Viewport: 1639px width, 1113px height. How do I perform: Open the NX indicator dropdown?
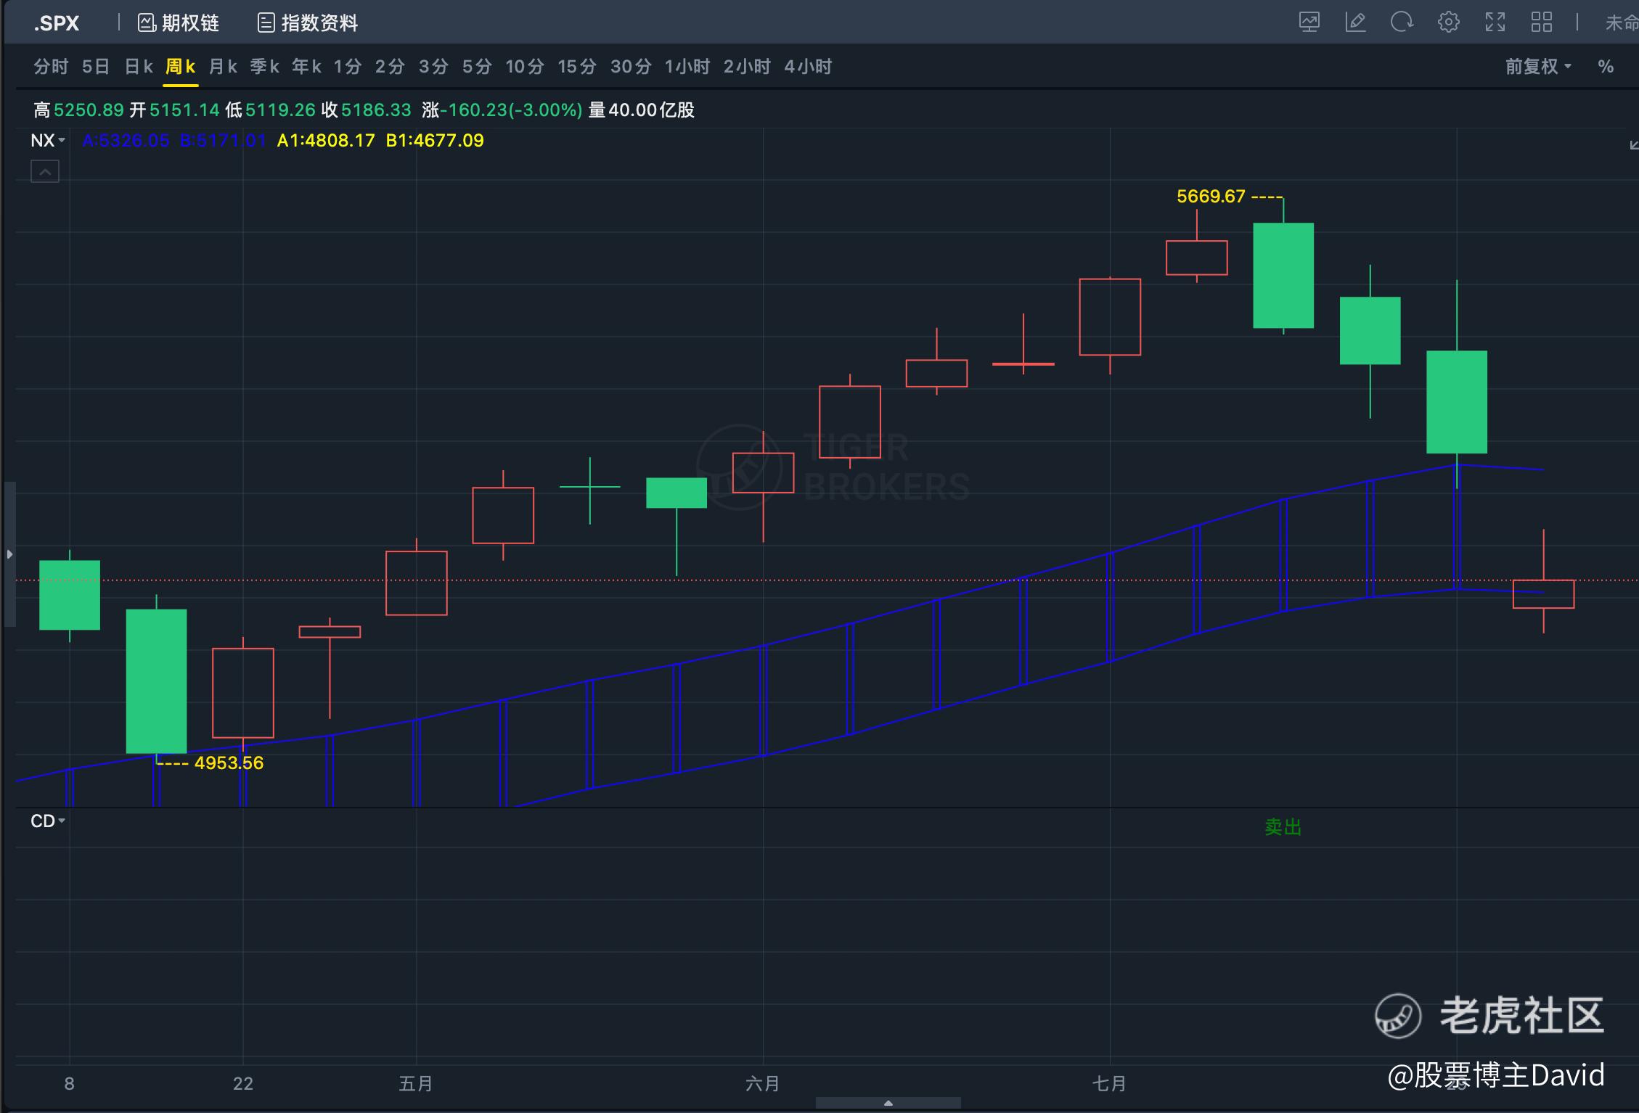pos(48,141)
